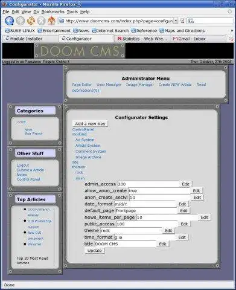Open the View menu
Viewport: 236px width, 290px height.
click(26, 11)
